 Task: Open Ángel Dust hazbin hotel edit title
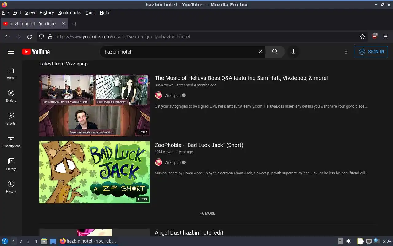tap(189, 233)
